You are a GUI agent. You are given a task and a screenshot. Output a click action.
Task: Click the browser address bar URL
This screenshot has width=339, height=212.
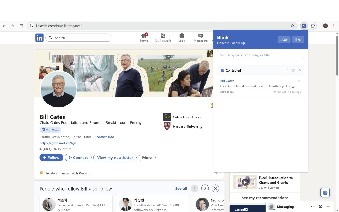(59, 26)
